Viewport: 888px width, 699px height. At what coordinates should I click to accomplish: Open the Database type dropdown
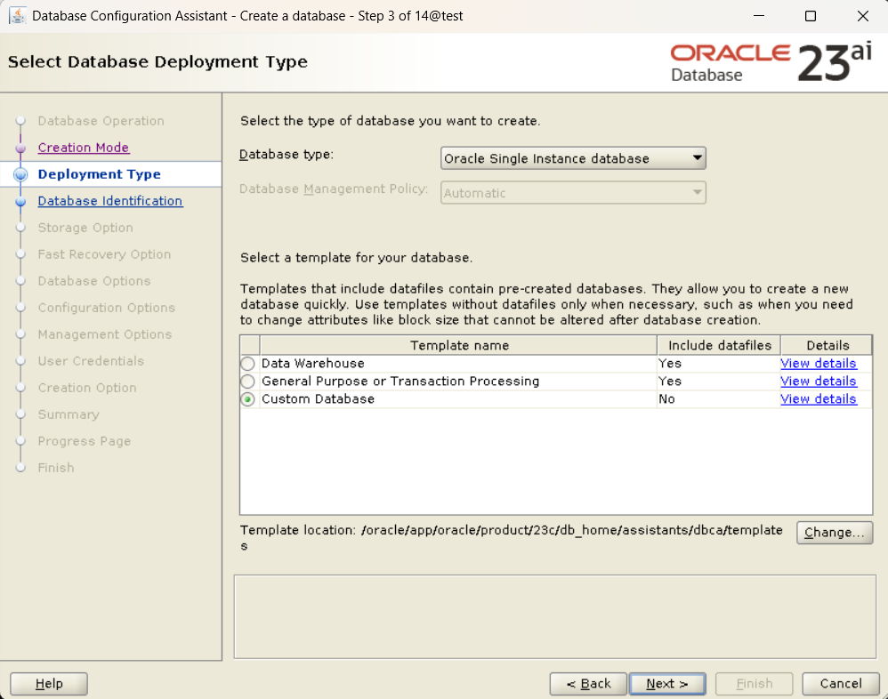pos(573,158)
